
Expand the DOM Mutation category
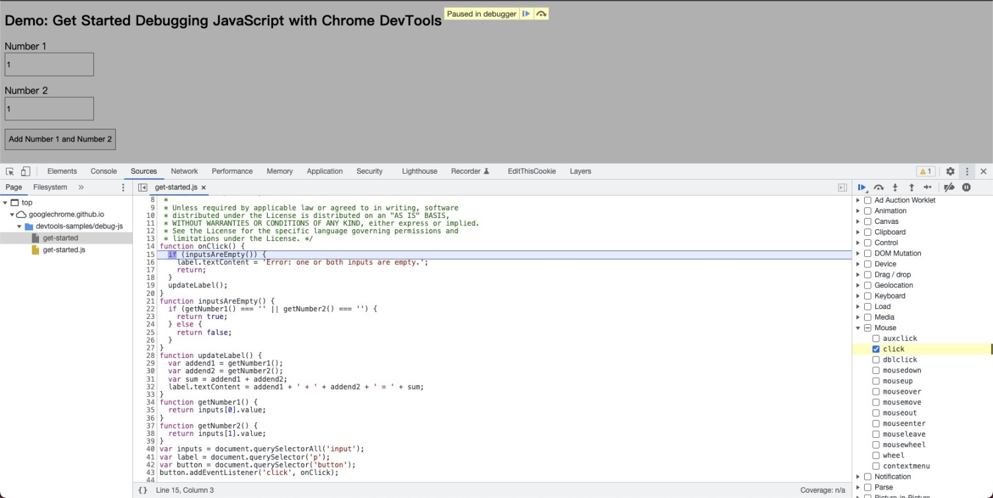point(859,253)
